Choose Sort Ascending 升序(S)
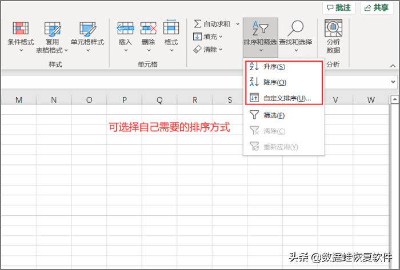Image resolution: width=400 pixels, height=270 pixels. [283, 67]
